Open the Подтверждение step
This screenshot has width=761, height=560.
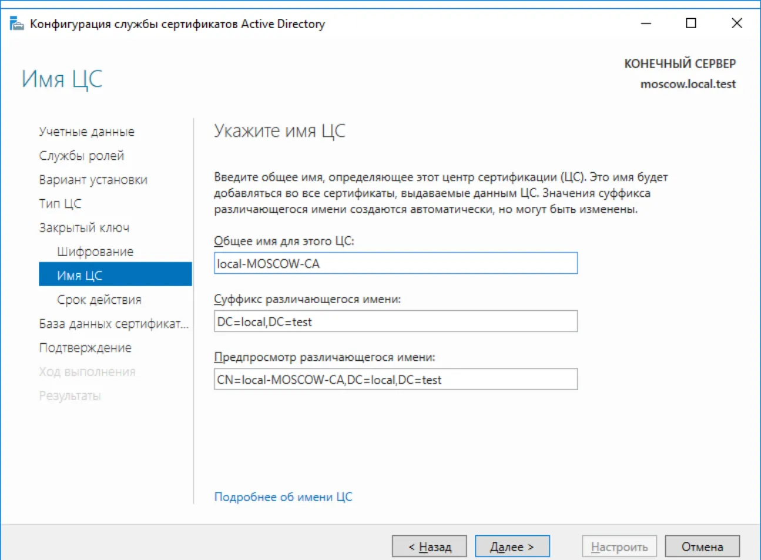click(x=85, y=348)
